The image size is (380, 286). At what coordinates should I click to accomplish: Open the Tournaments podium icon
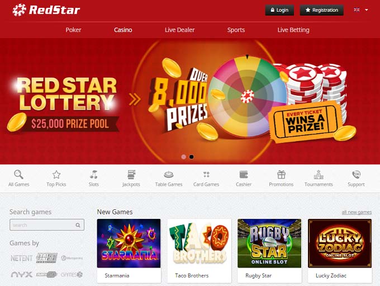tap(319, 174)
